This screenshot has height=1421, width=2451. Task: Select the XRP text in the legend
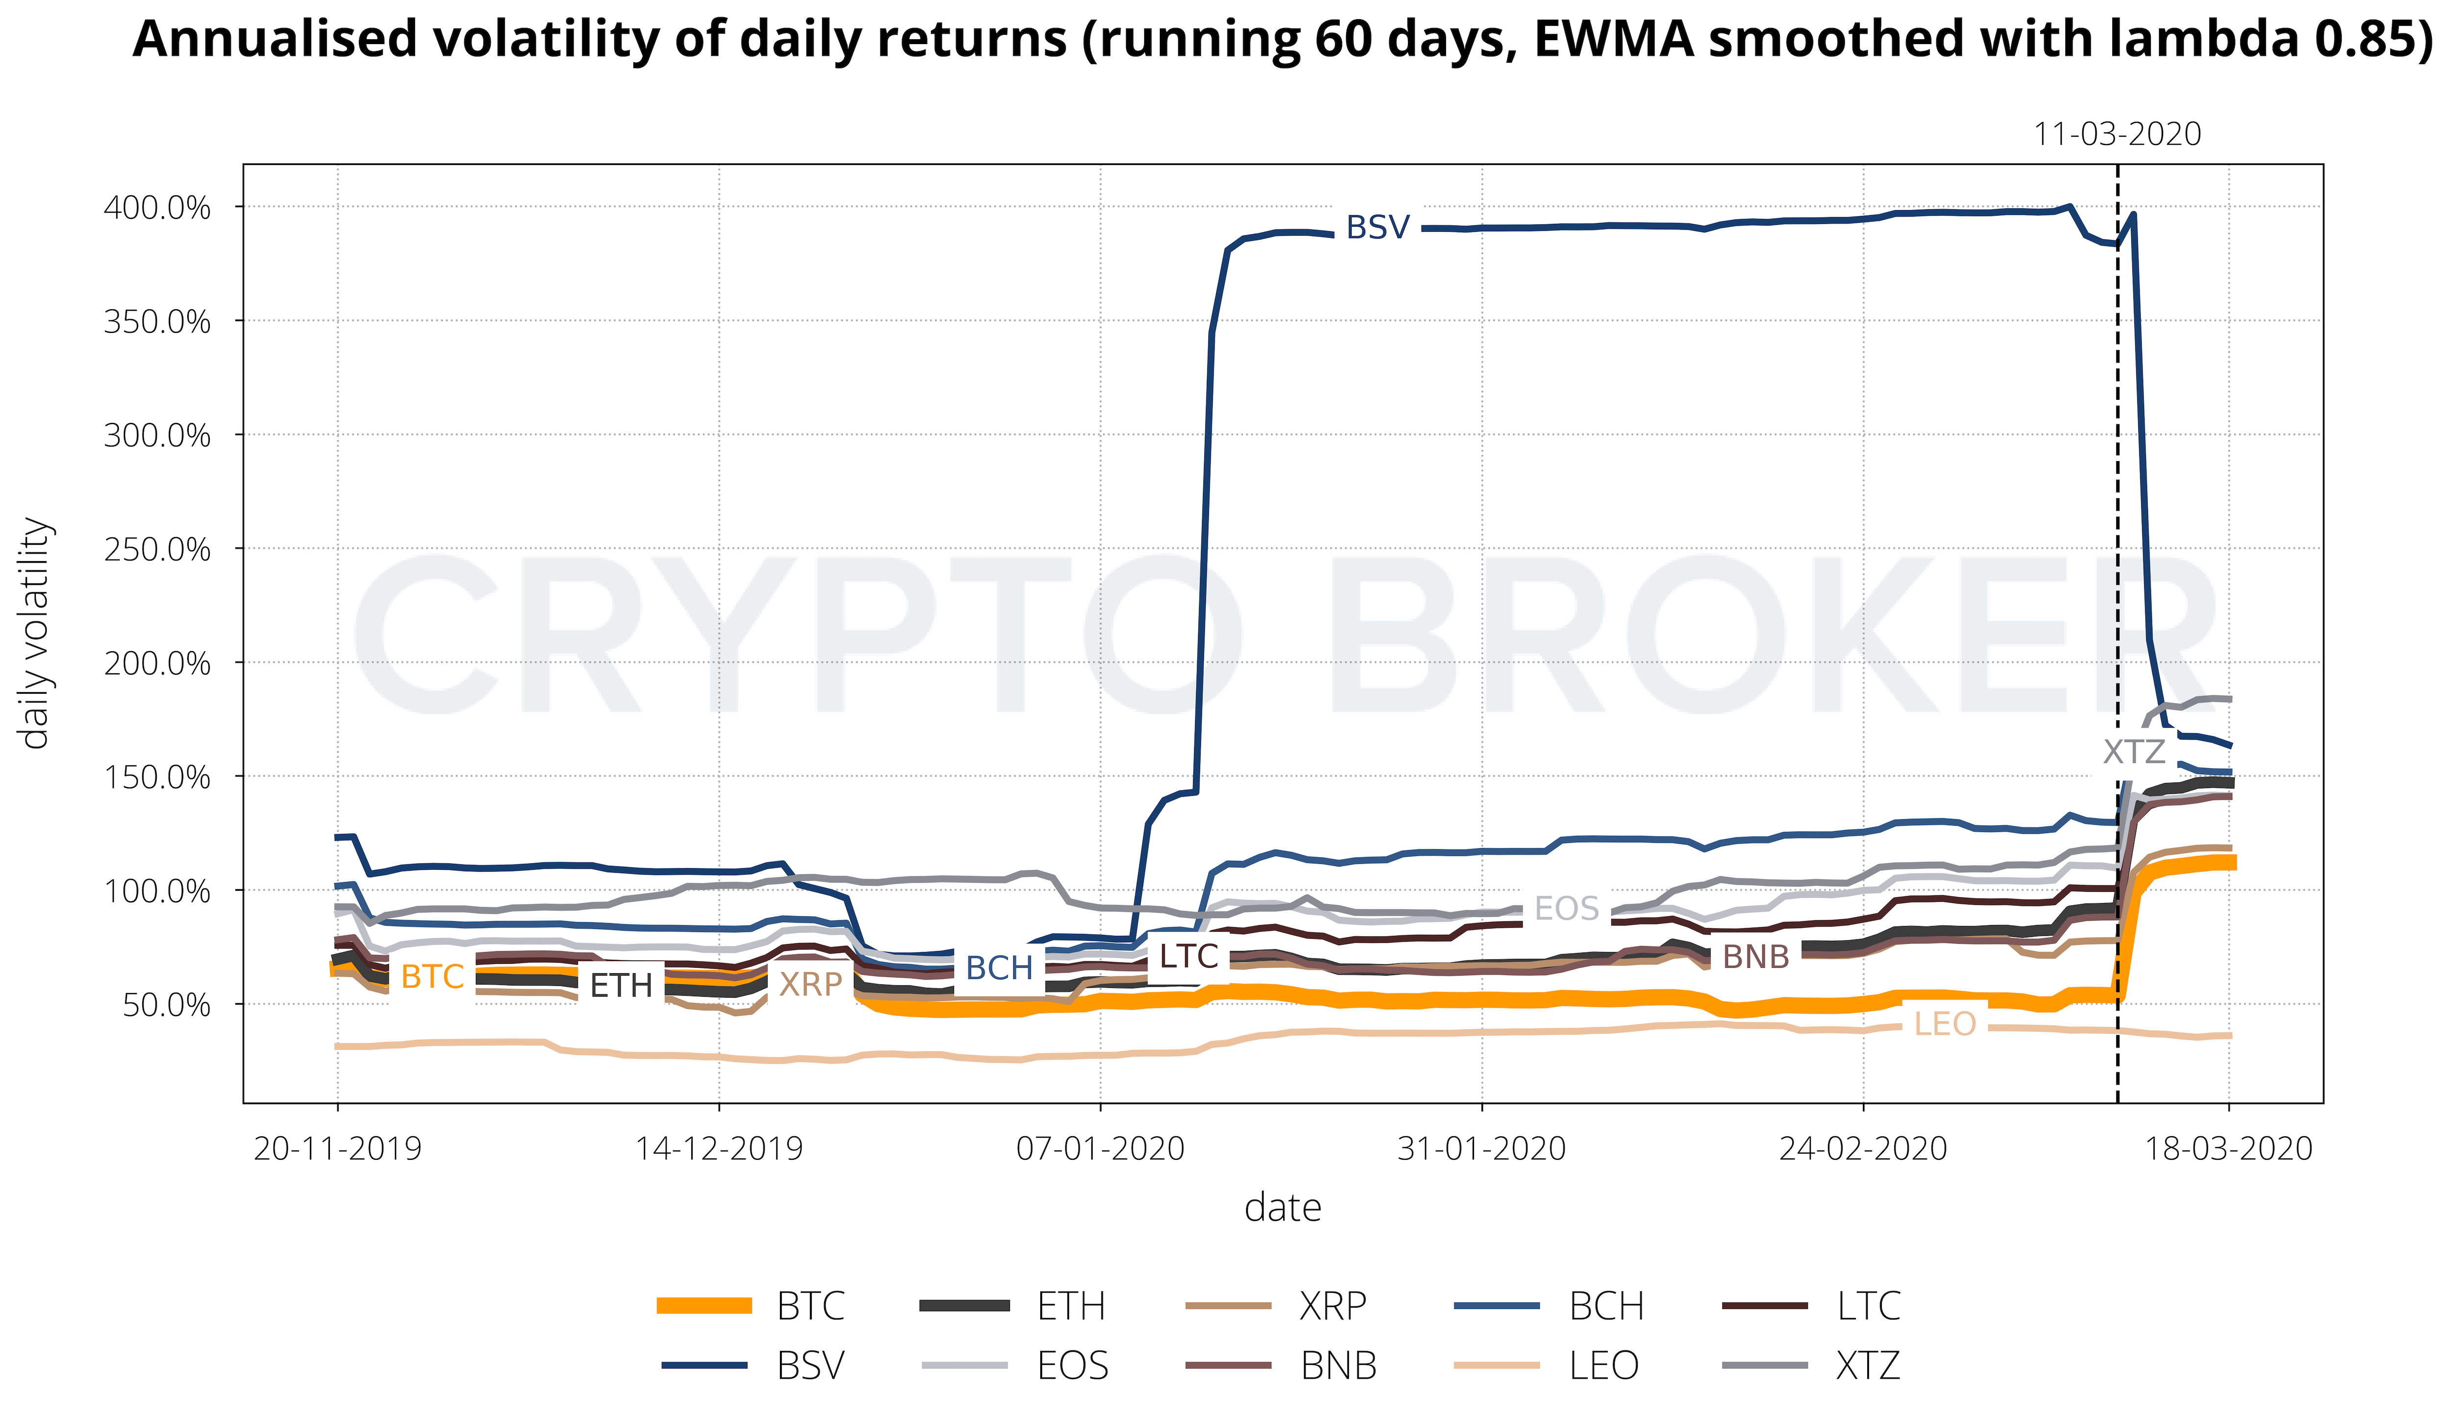point(1332,1306)
